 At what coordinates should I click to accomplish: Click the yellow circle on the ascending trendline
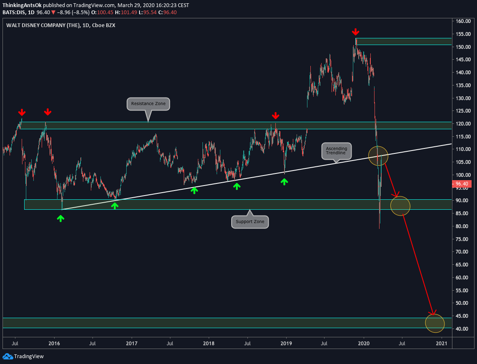[378, 156]
